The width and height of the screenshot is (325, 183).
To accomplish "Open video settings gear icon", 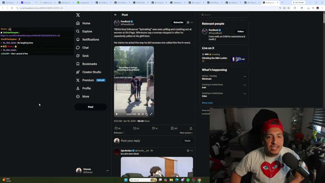I will coord(143,114).
